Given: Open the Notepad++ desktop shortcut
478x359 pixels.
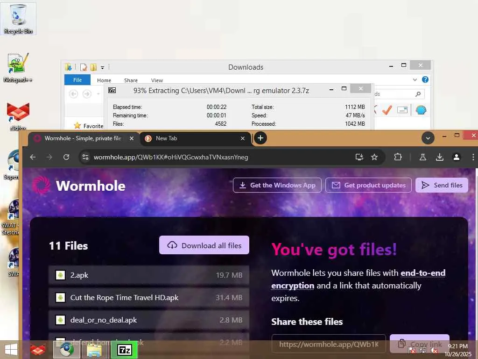Looking at the screenshot, I should point(18,67).
